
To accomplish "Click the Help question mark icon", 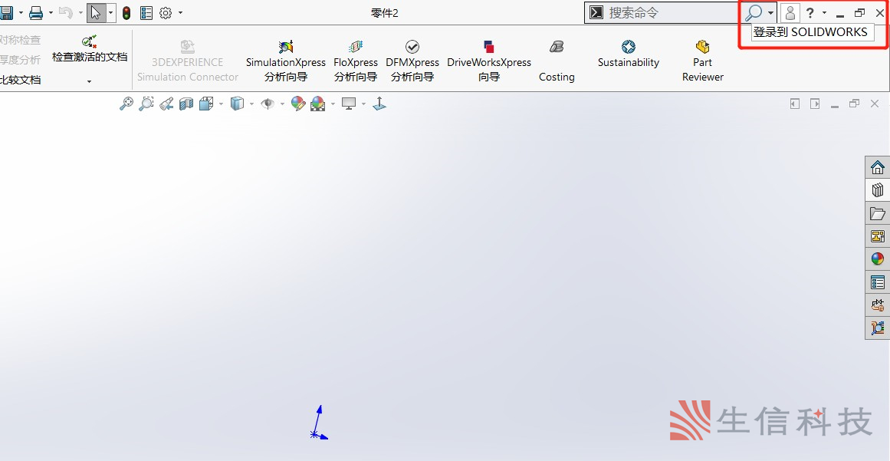I will 810,12.
